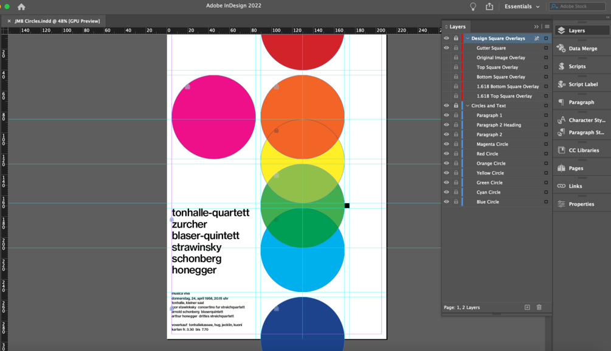
Task: Open the Paragraph Styles panel
Action: (582, 132)
